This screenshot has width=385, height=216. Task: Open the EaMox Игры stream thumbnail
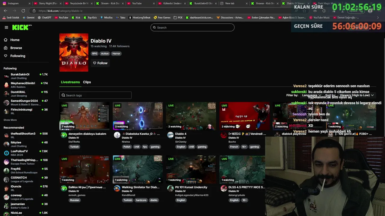pos(85,169)
